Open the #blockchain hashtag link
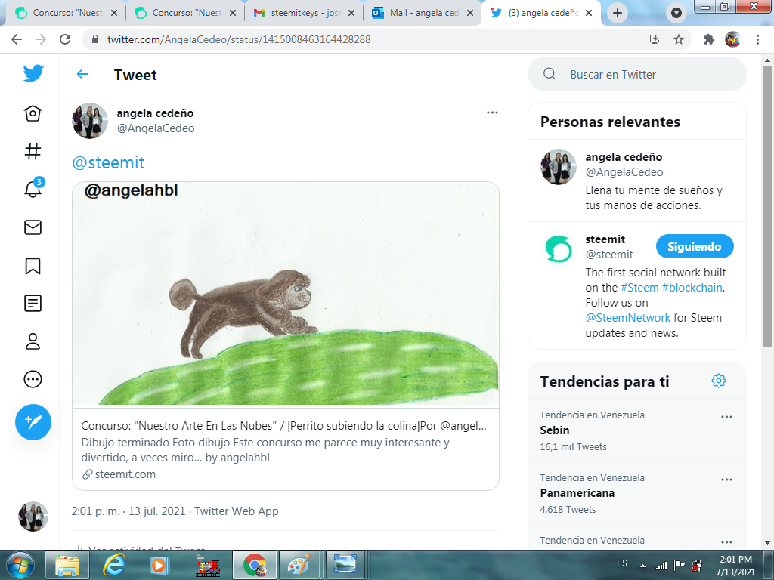The image size is (774, 580). point(692,288)
